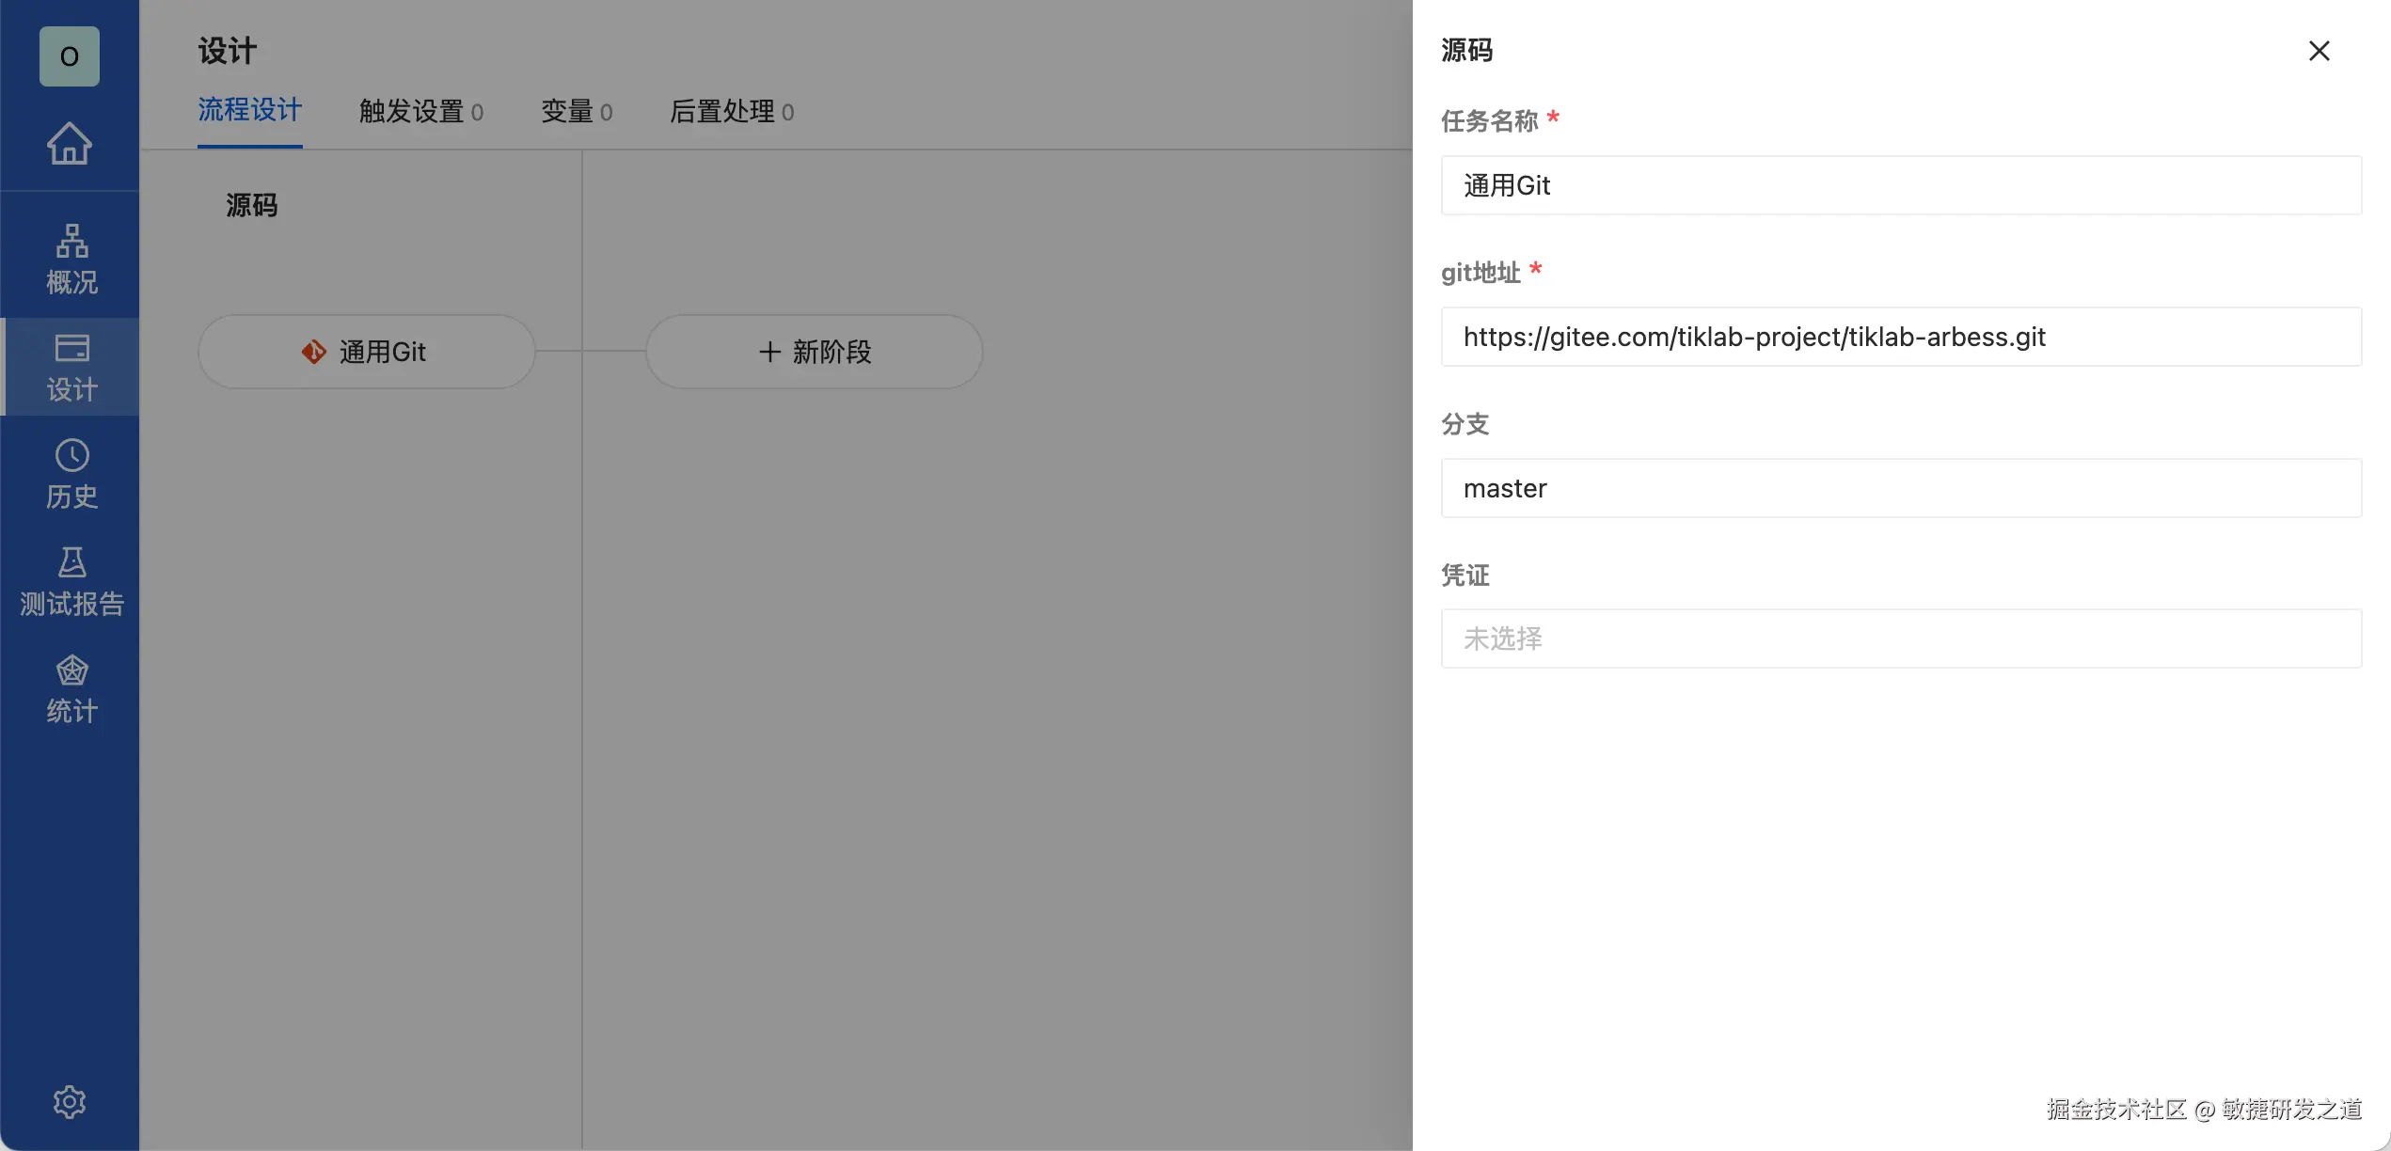2391x1151 pixels.
Task: Switch to 触发设置 tab
Action: pyautogui.click(x=420, y=112)
